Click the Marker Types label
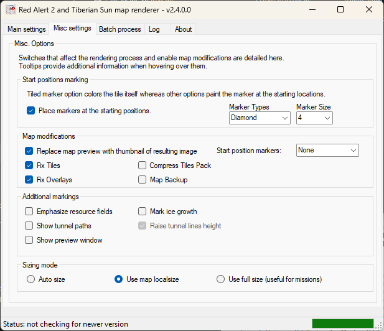Screen dimensions: 384x331 click(x=249, y=107)
